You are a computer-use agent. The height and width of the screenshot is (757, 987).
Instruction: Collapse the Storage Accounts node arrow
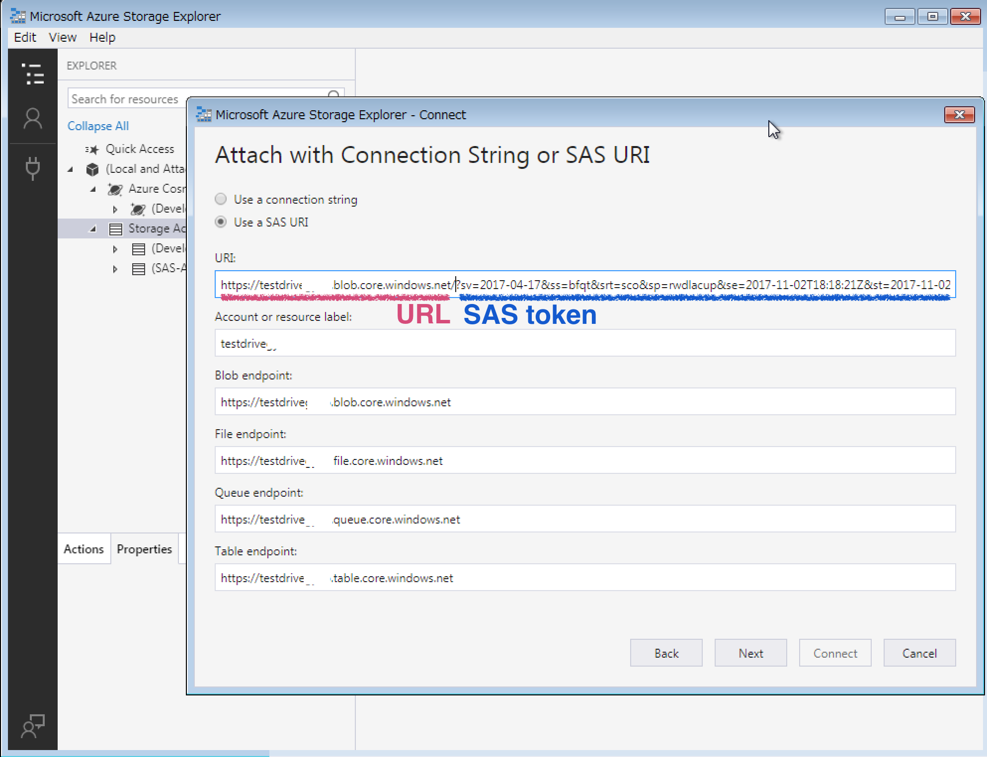pos(93,229)
